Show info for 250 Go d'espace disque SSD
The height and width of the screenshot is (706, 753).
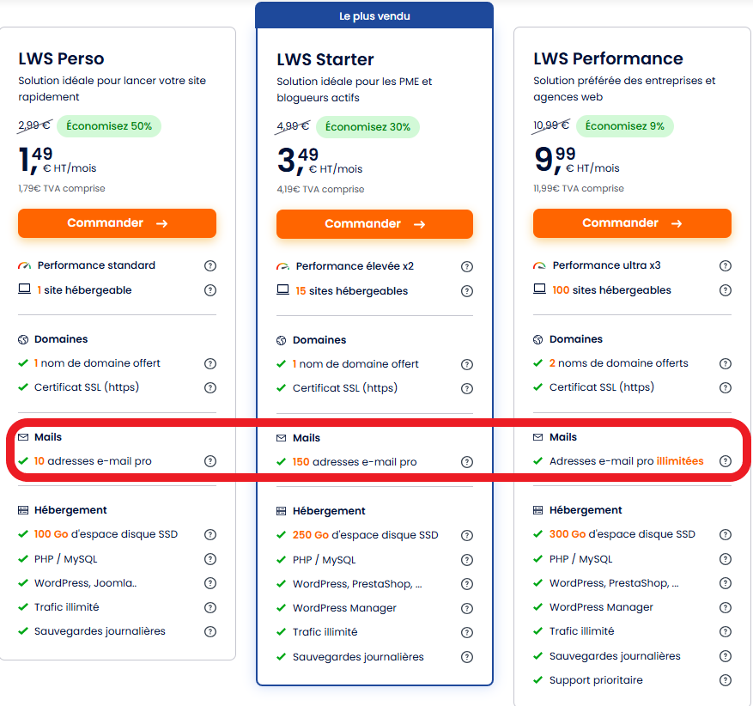[467, 535]
